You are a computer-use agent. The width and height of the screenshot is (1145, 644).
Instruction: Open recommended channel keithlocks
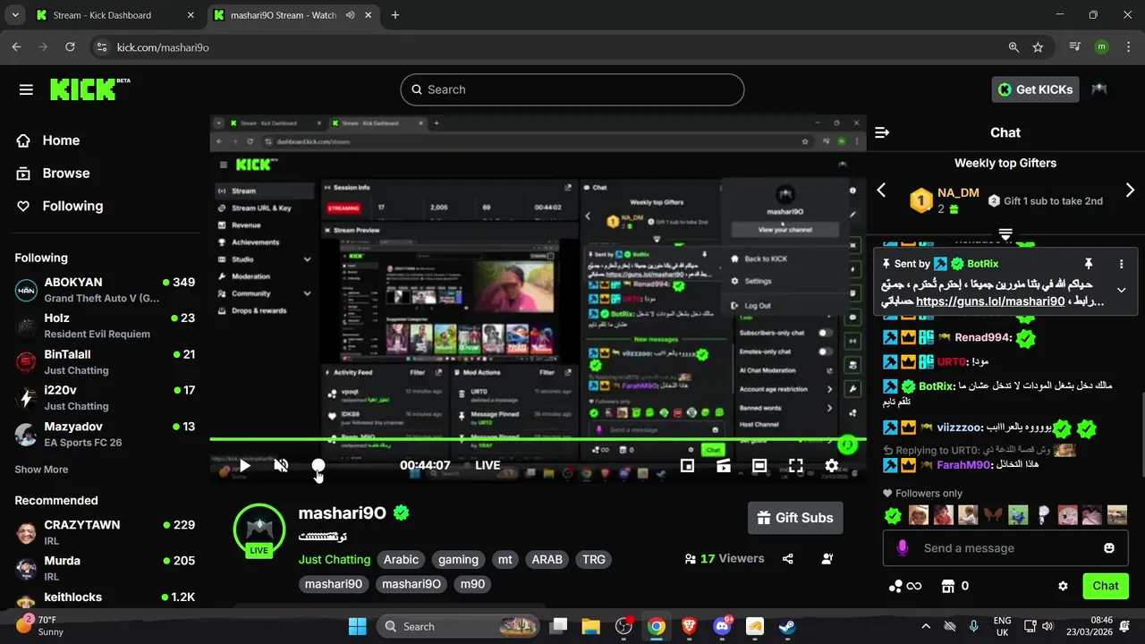pos(105,597)
